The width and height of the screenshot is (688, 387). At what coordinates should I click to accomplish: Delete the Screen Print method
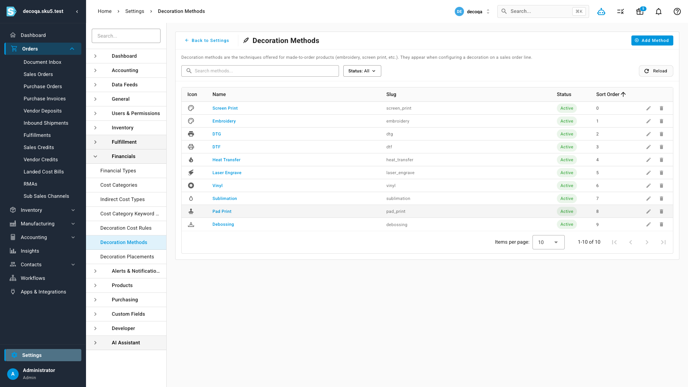point(661,108)
